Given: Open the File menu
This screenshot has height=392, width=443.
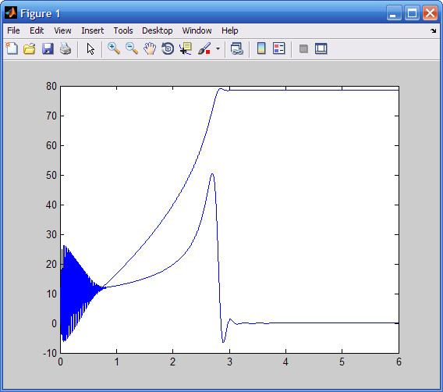Looking at the screenshot, I should (x=13, y=30).
